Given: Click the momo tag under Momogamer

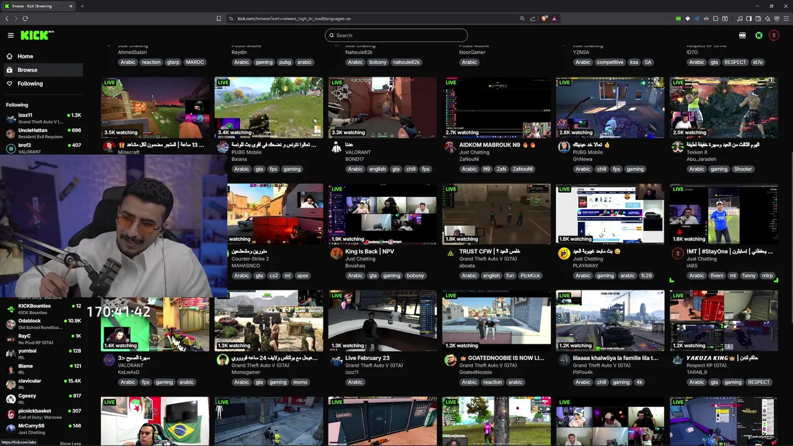Looking at the screenshot, I should (x=300, y=382).
